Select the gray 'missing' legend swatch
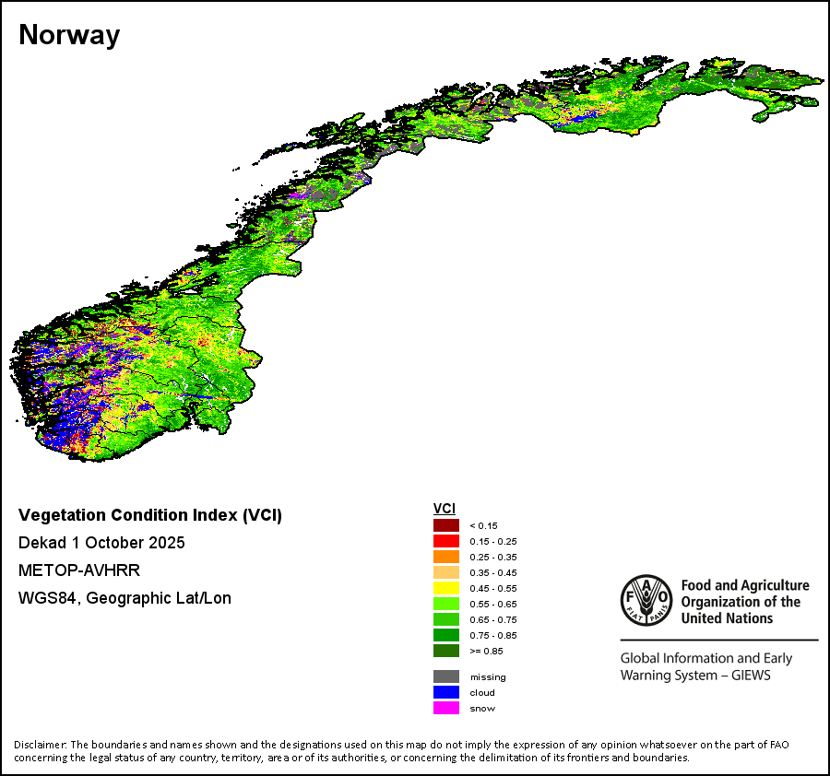Viewport: 830px width, 776px height. tap(446, 676)
